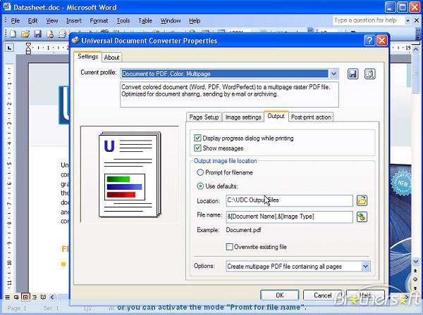Open the Help menu in Word
The width and height of the screenshot is (423, 315).
[195, 20]
